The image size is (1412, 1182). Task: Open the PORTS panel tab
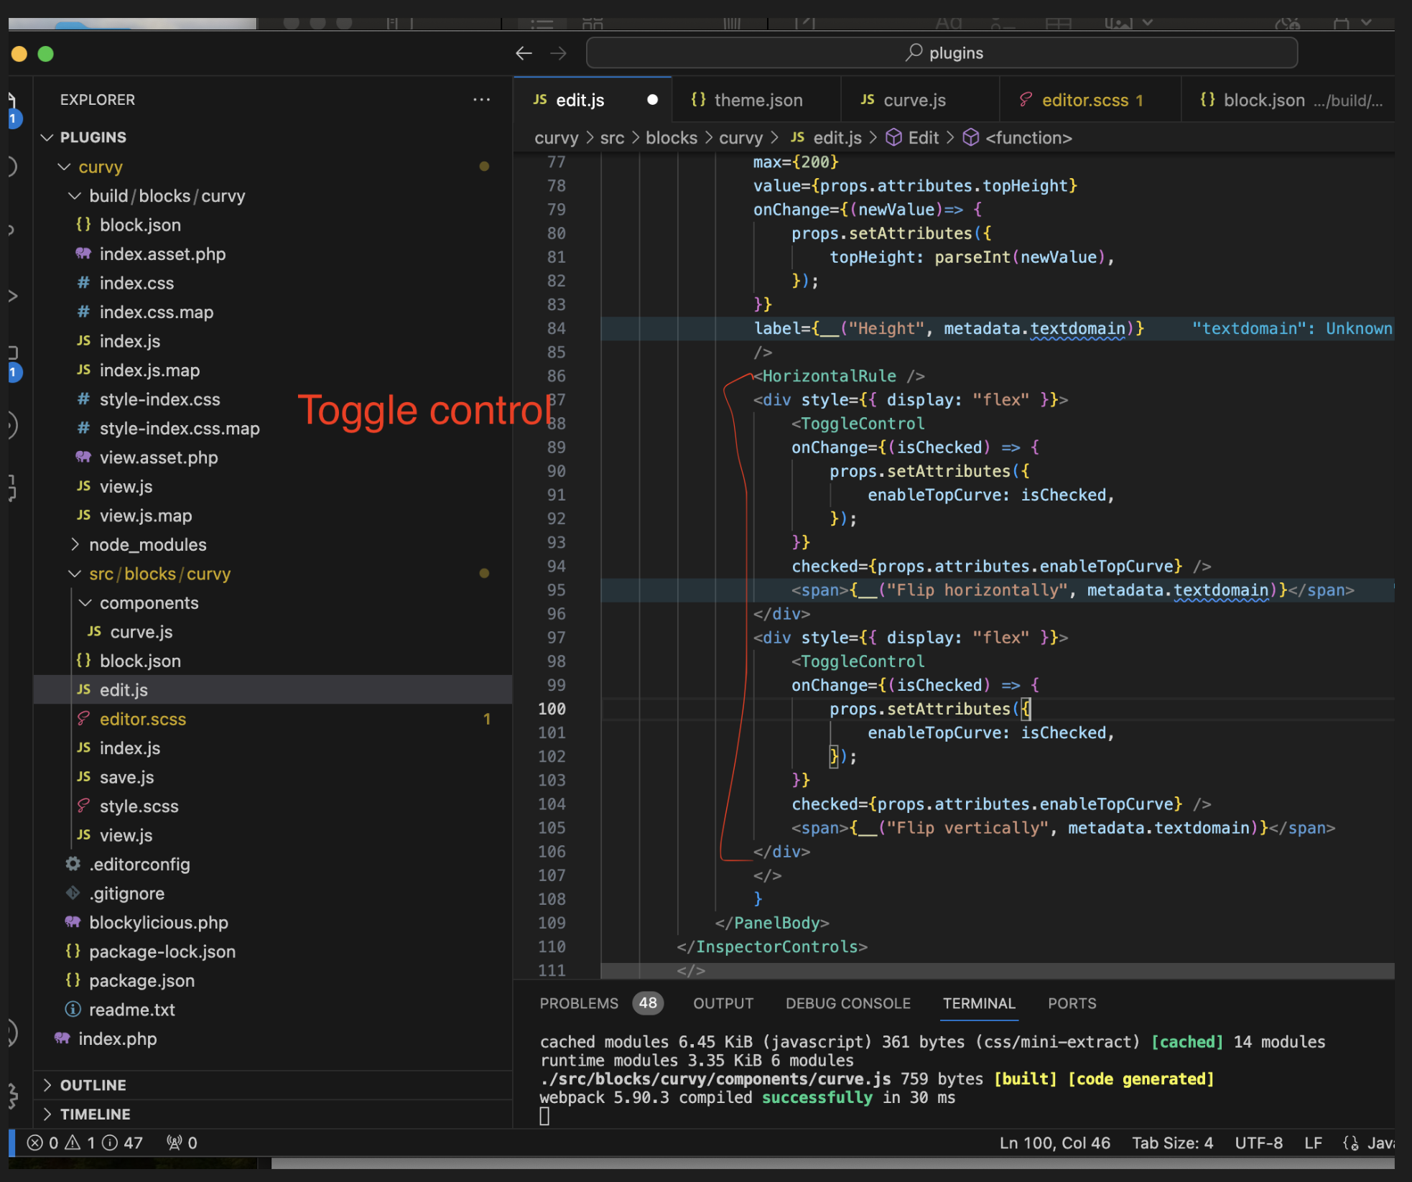(x=1072, y=1003)
